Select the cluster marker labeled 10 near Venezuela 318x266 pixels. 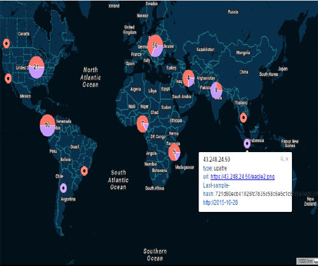tap(48, 125)
